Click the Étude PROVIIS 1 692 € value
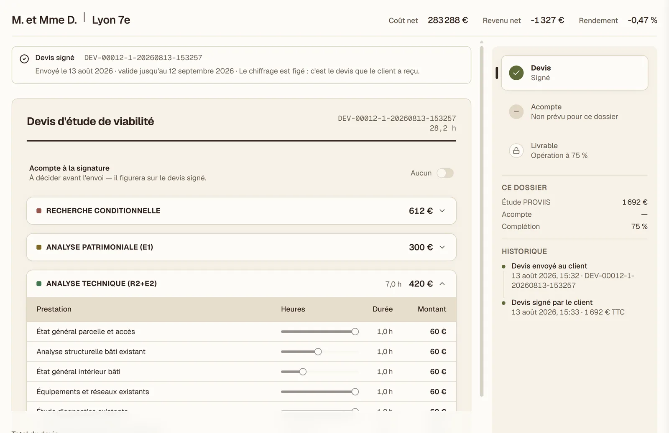The width and height of the screenshot is (669, 433). pos(635,202)
